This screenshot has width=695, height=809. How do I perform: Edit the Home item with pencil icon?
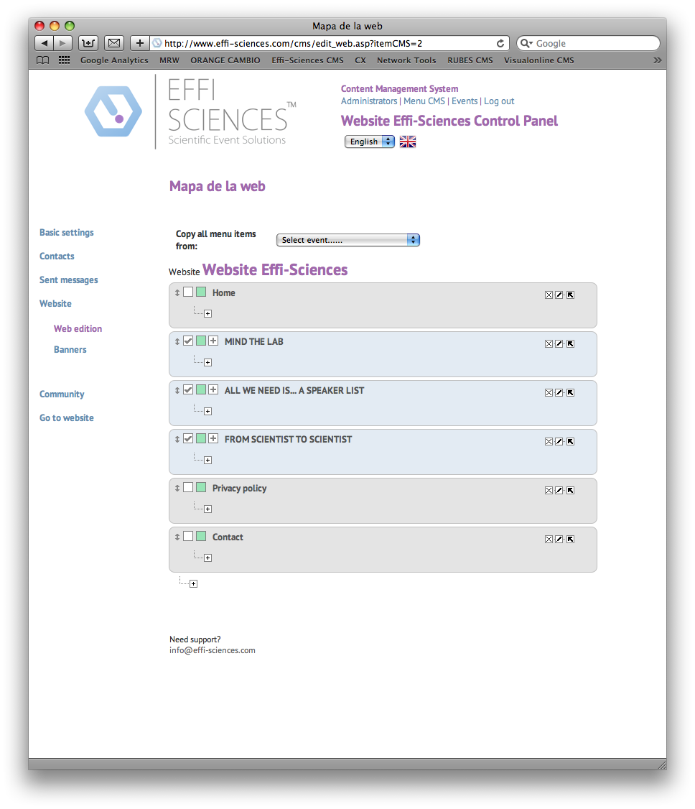tap(559, 295)
